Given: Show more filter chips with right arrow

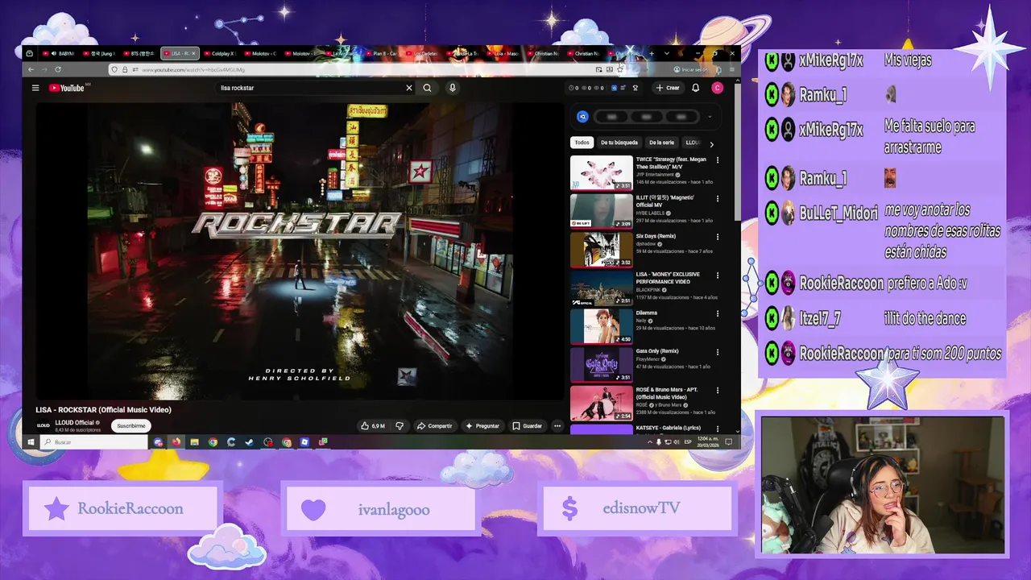Looking at the screenshot, I should 711,144.
